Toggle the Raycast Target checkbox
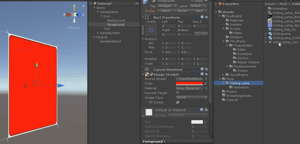 click(x=177, y=93)
